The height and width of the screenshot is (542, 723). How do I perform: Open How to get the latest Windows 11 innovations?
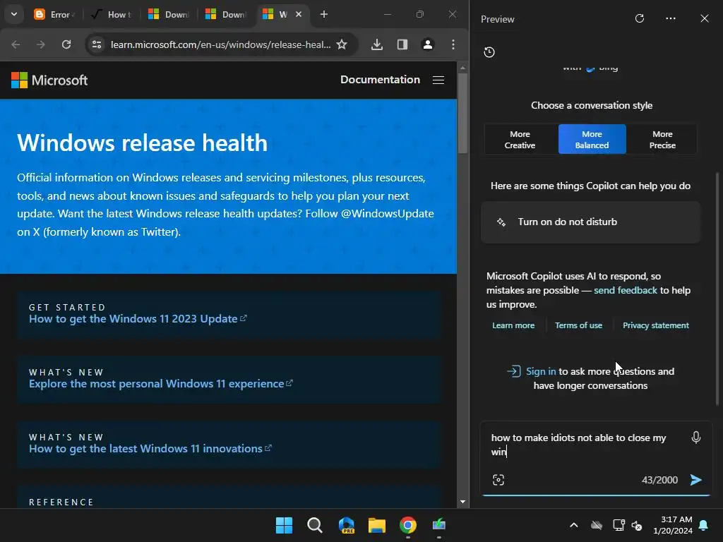[x=150, y=448]
